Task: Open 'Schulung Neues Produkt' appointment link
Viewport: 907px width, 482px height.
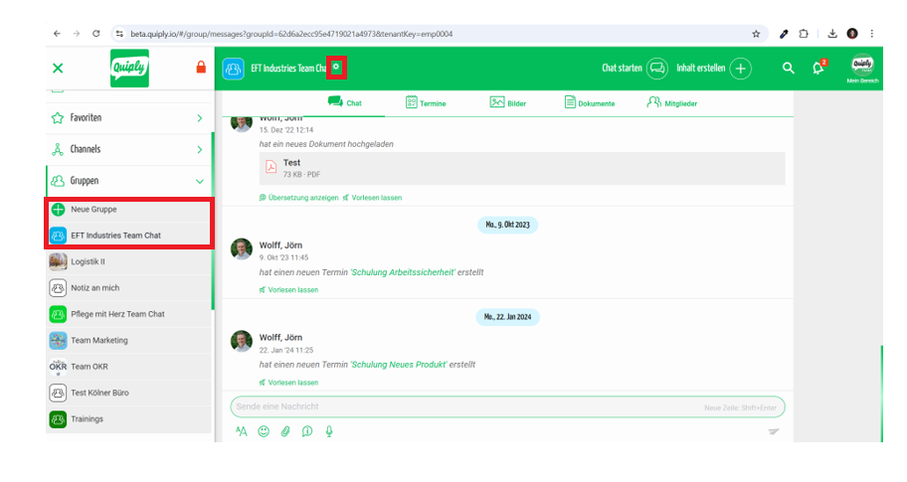Action: point(399,365)
